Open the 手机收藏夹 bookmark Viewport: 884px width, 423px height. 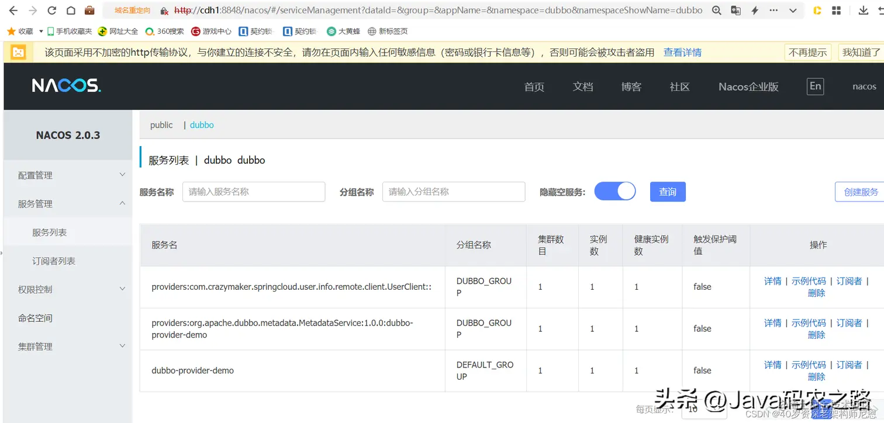click(x=69, y=31)
